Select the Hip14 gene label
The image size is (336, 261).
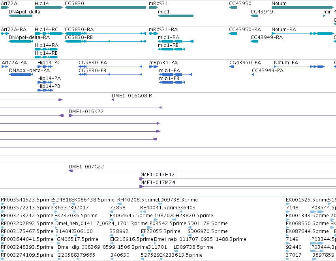coord(41,4)
